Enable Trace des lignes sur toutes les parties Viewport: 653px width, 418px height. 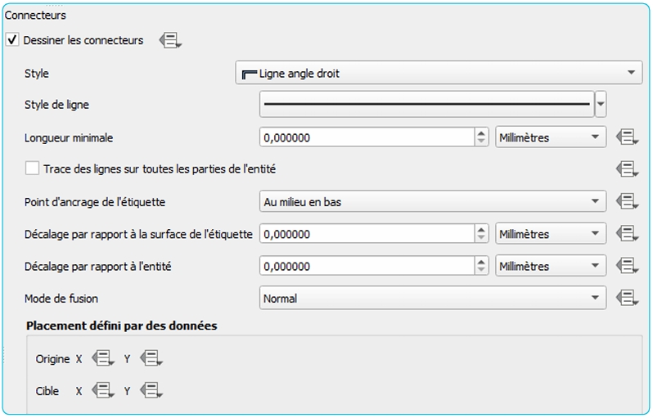tap(32, 169)
